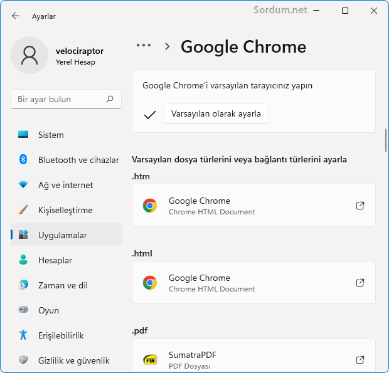This screenshot has width=389, height=373.
Task: Click the .htm extension label
Action: [x=141, y=176]
